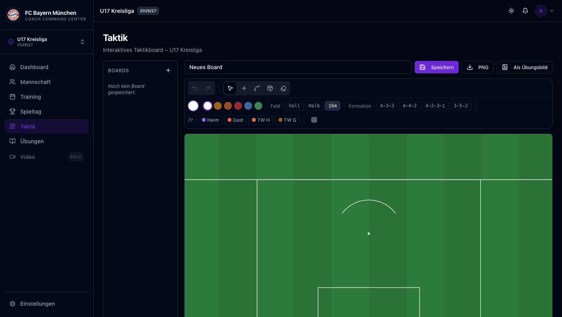Image resolution: width=562 pixels, height=317 pixels.
Task: Select the straight arrow drawing tool
Action: [x=244, y=88]
